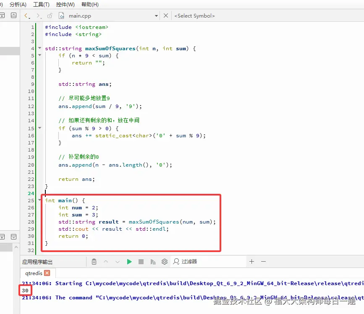
Task: Click the 'return ans;' statement
Action: 76,179
